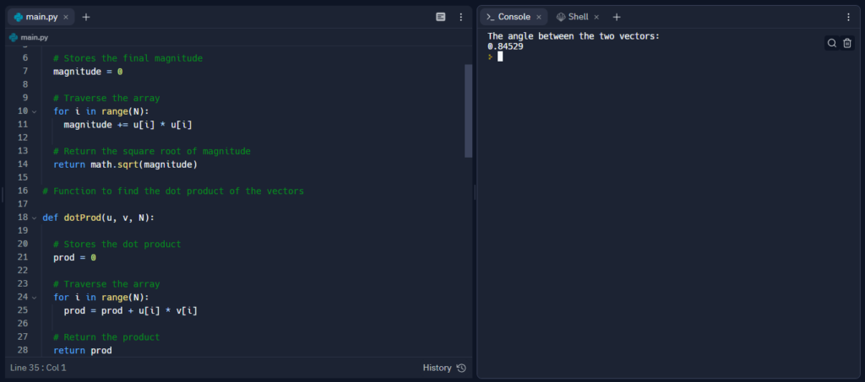Collapse the for loop at line 10

[34, 111]
